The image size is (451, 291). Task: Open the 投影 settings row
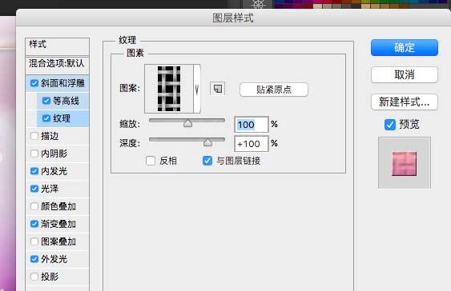[57, 277]
